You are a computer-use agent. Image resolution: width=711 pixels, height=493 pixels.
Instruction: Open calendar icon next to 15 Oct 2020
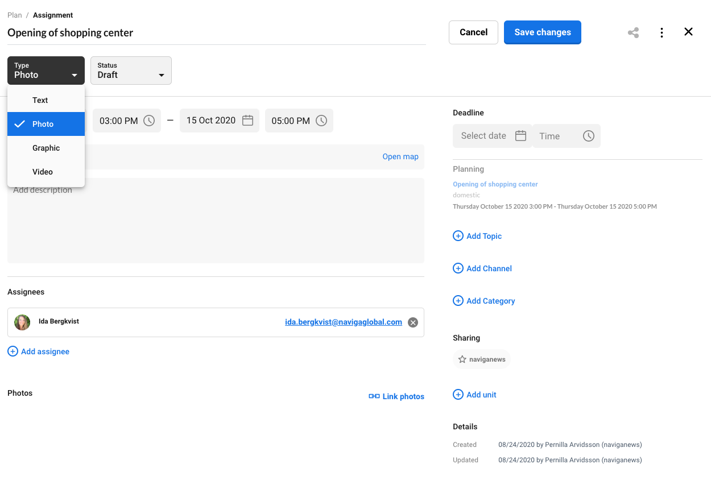(247, 121)
